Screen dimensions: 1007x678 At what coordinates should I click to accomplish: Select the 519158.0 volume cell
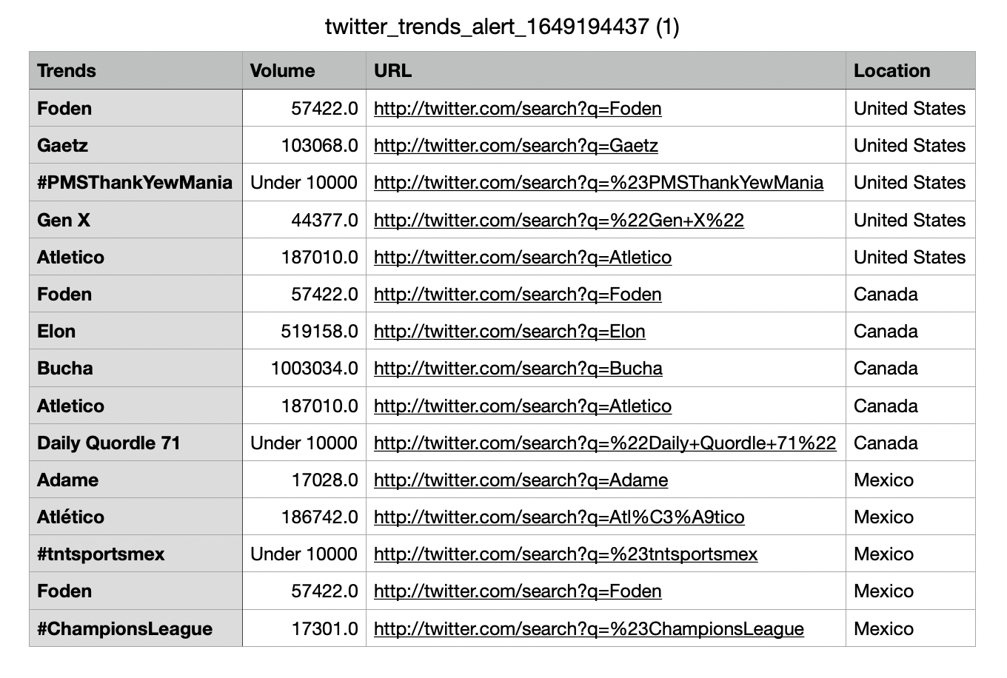pyautogui.click(x=304, y=332)
